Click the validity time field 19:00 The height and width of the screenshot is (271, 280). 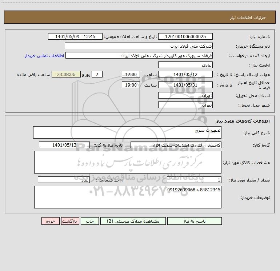131,85
